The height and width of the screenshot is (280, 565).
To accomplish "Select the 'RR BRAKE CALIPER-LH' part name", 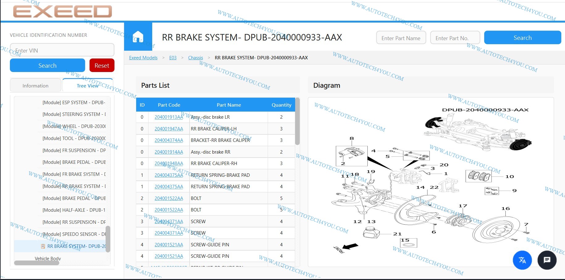I will pos(214,129).
